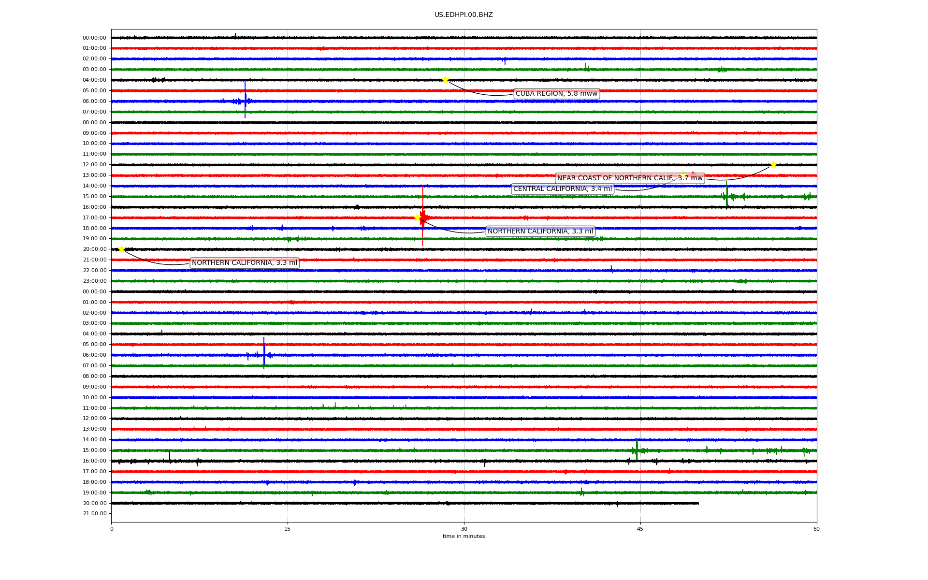Click the NEAR COAST OF NORTHERN CALIF. annotation
This screenshot has width=928, height=580.
point(629,178)
